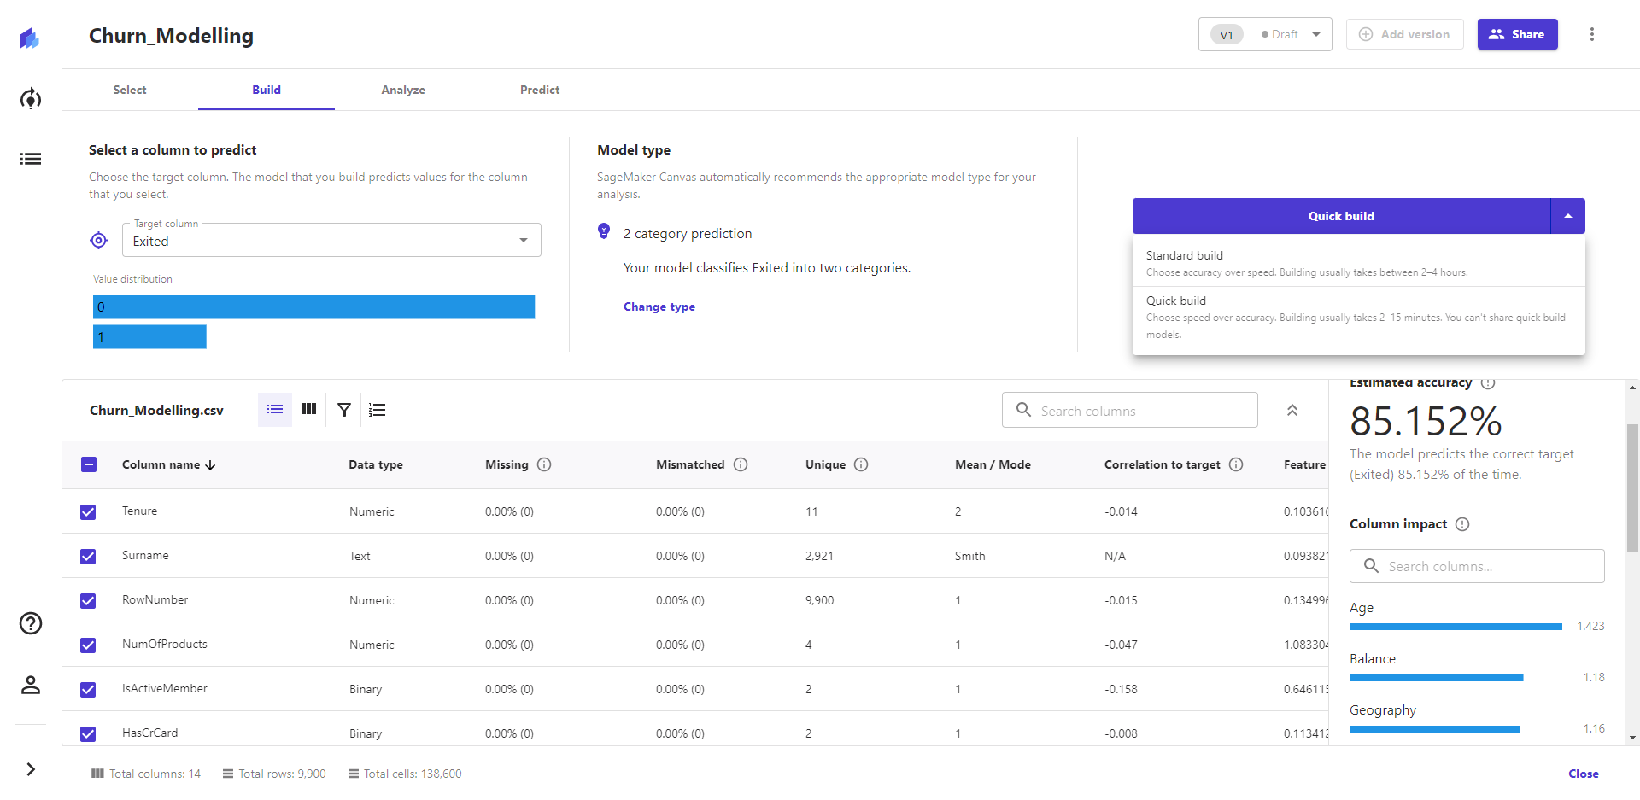Open the user account icon in sidebar
The width and height of the screenshot is (1640, 800).
tap(31, 685)
